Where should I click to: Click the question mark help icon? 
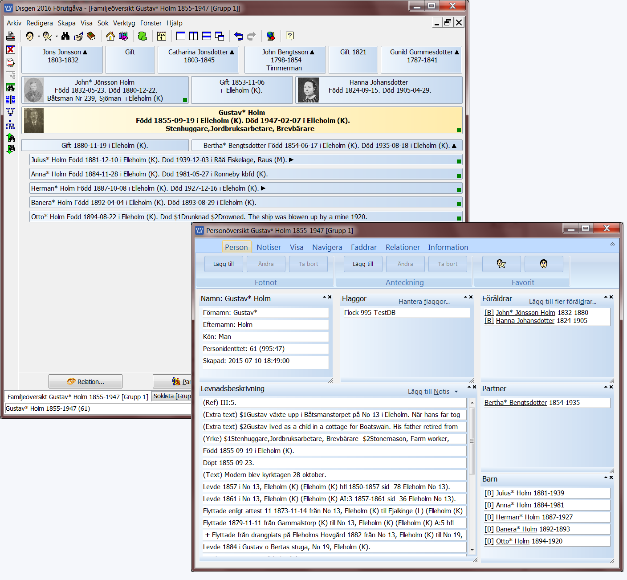290,36
